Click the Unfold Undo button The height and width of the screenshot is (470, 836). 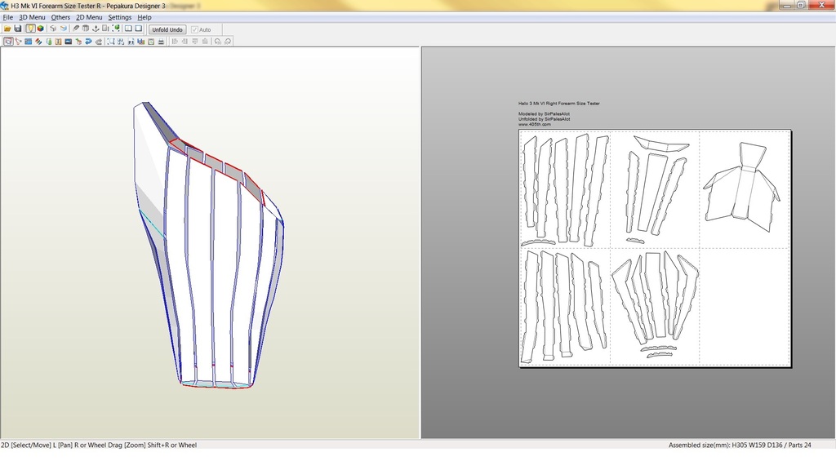tap(167, 29)
